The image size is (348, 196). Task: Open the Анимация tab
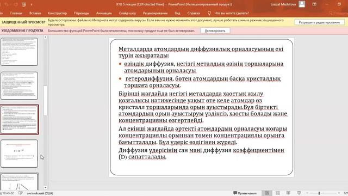(x=104, y=13)
